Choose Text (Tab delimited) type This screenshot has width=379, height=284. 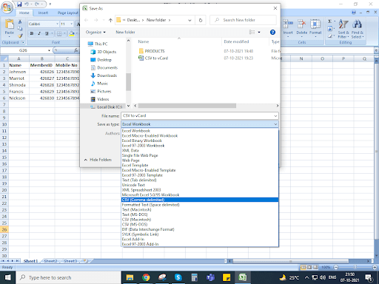[200, 180]
